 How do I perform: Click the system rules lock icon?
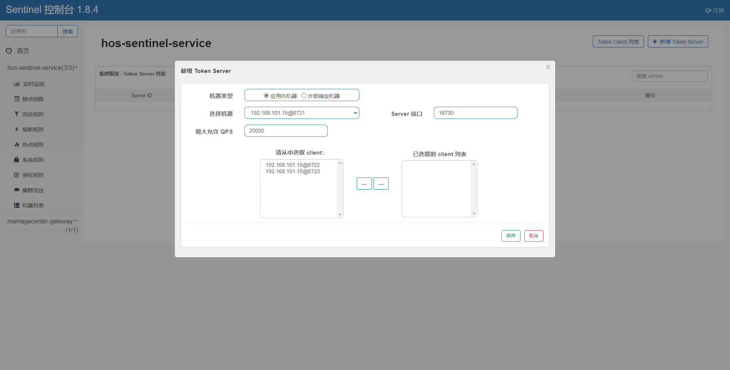point(17,160)
